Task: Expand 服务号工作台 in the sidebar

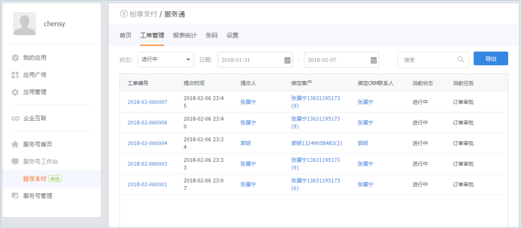Action: 40,161
